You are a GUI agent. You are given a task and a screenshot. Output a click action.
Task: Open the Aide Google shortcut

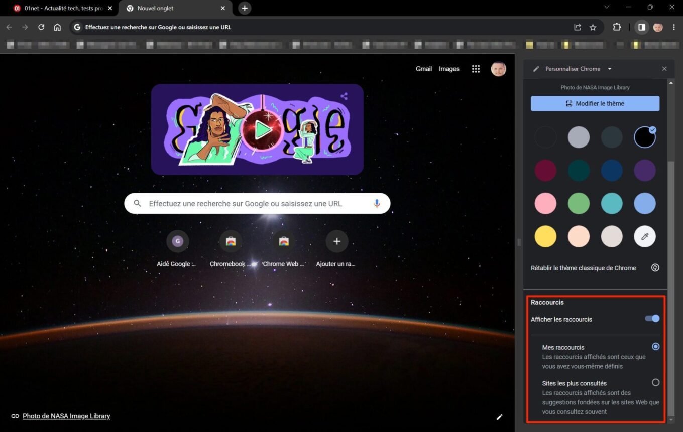(x=177, y=248)
